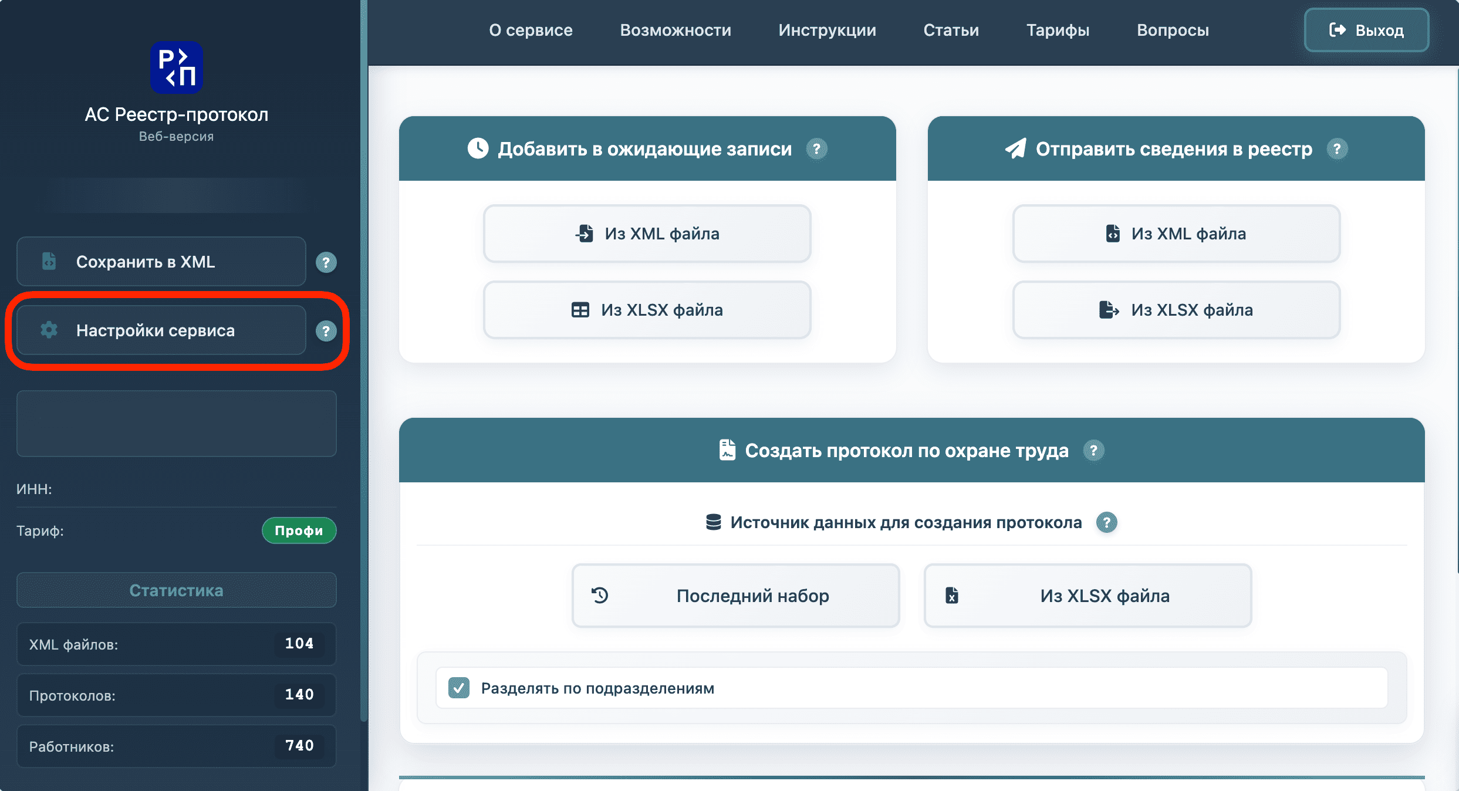Click Сохранить в XML button
This screenshot has width=1459, height=791.
point(161,262)
